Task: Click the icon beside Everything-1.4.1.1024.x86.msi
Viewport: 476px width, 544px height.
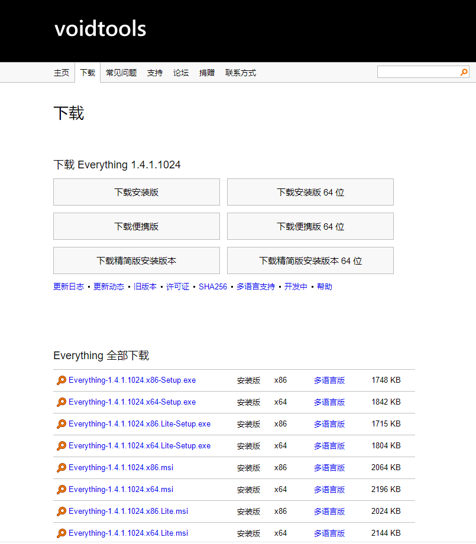Action: tap(61, 468)
